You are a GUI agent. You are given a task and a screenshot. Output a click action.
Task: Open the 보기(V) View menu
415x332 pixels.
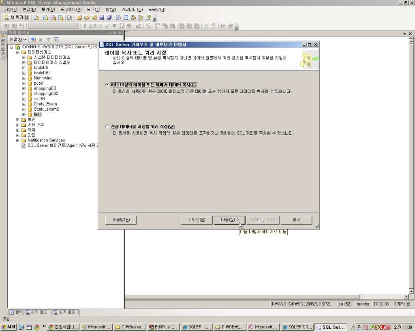click(x=48, y=10)
